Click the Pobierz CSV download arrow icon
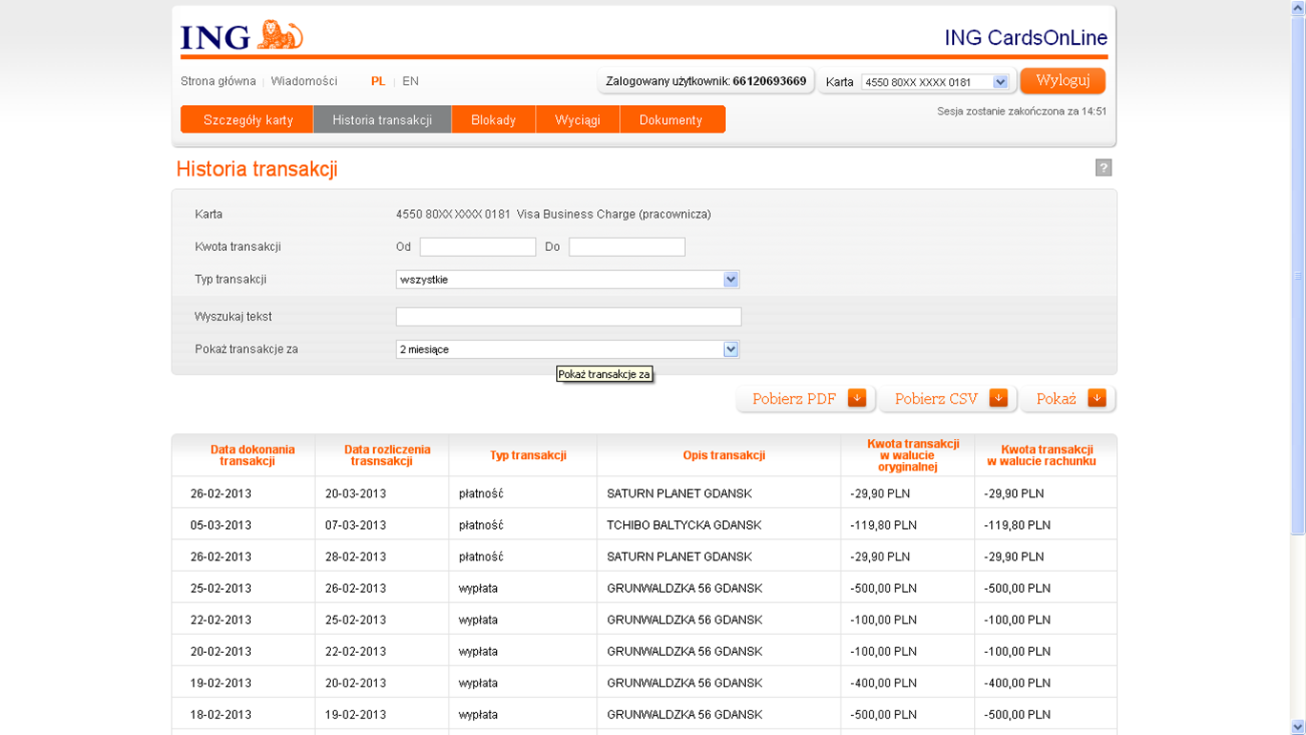The width and height of the screenshot is (1306, 735). pos(998,399)
